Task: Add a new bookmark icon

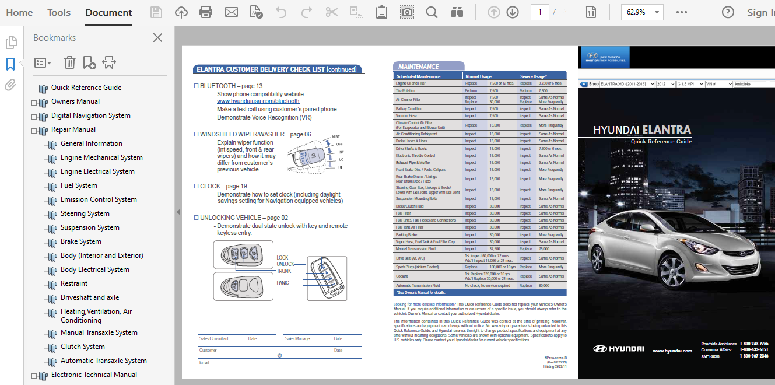Action: 89,62
